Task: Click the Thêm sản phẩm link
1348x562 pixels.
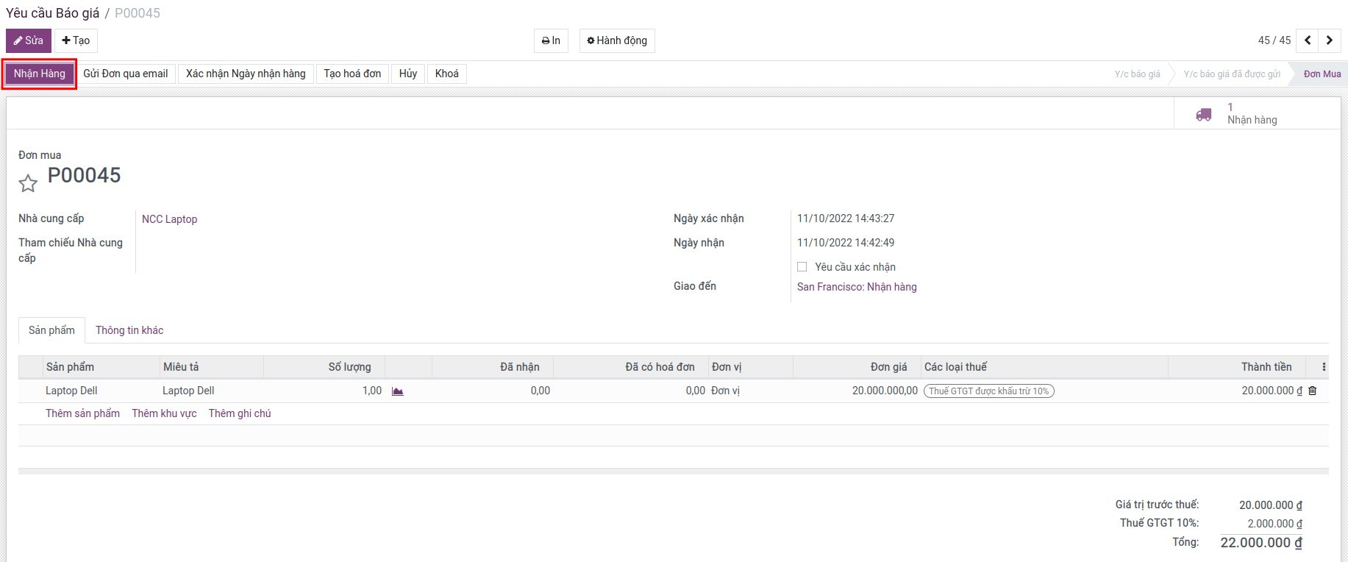Action: point(82,413)
